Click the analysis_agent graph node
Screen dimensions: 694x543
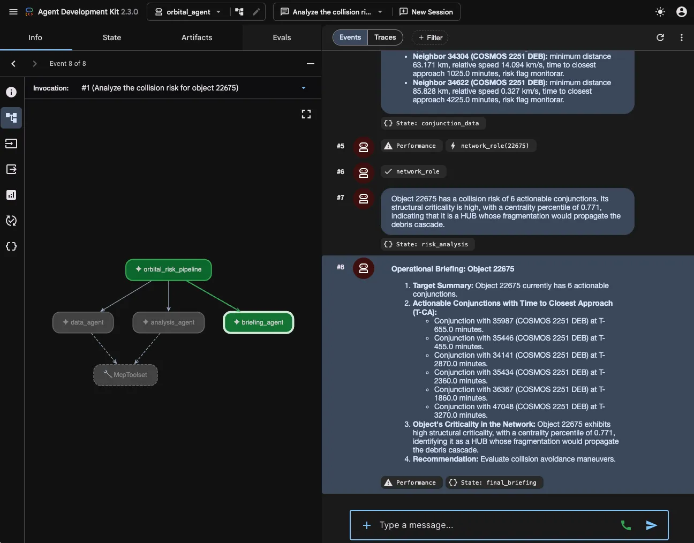pos(169,322)
